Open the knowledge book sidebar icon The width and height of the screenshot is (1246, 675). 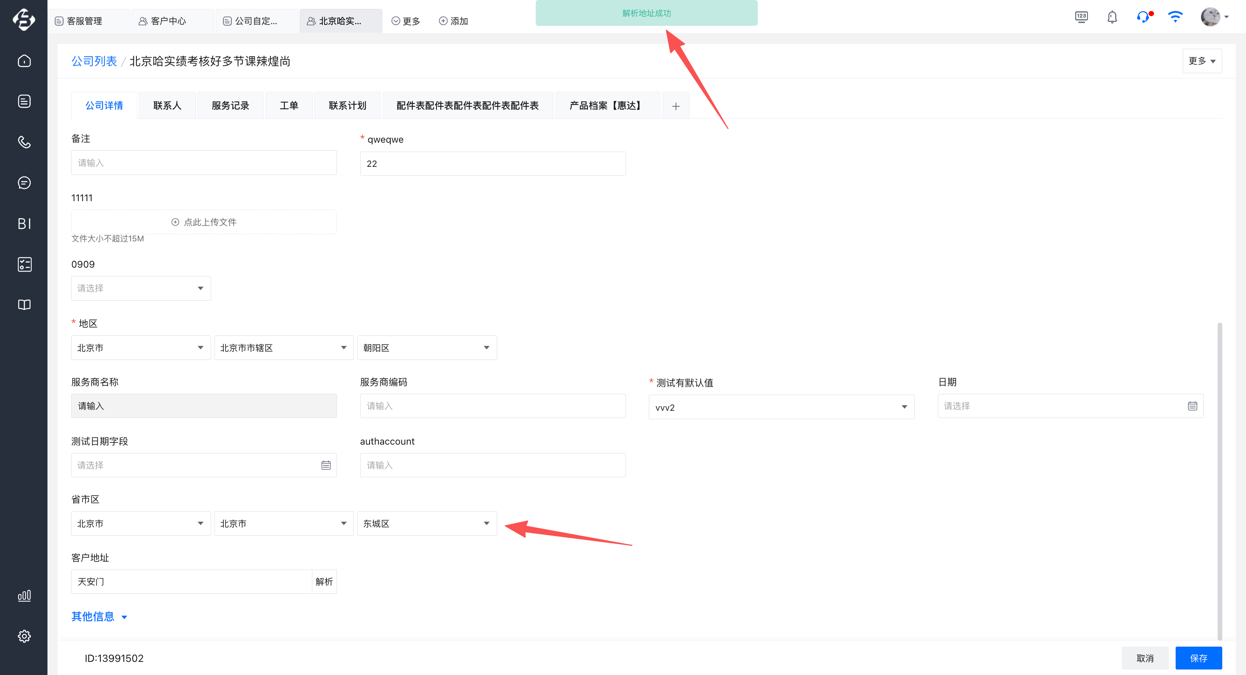pyautogui.click(x=24, y=305)
